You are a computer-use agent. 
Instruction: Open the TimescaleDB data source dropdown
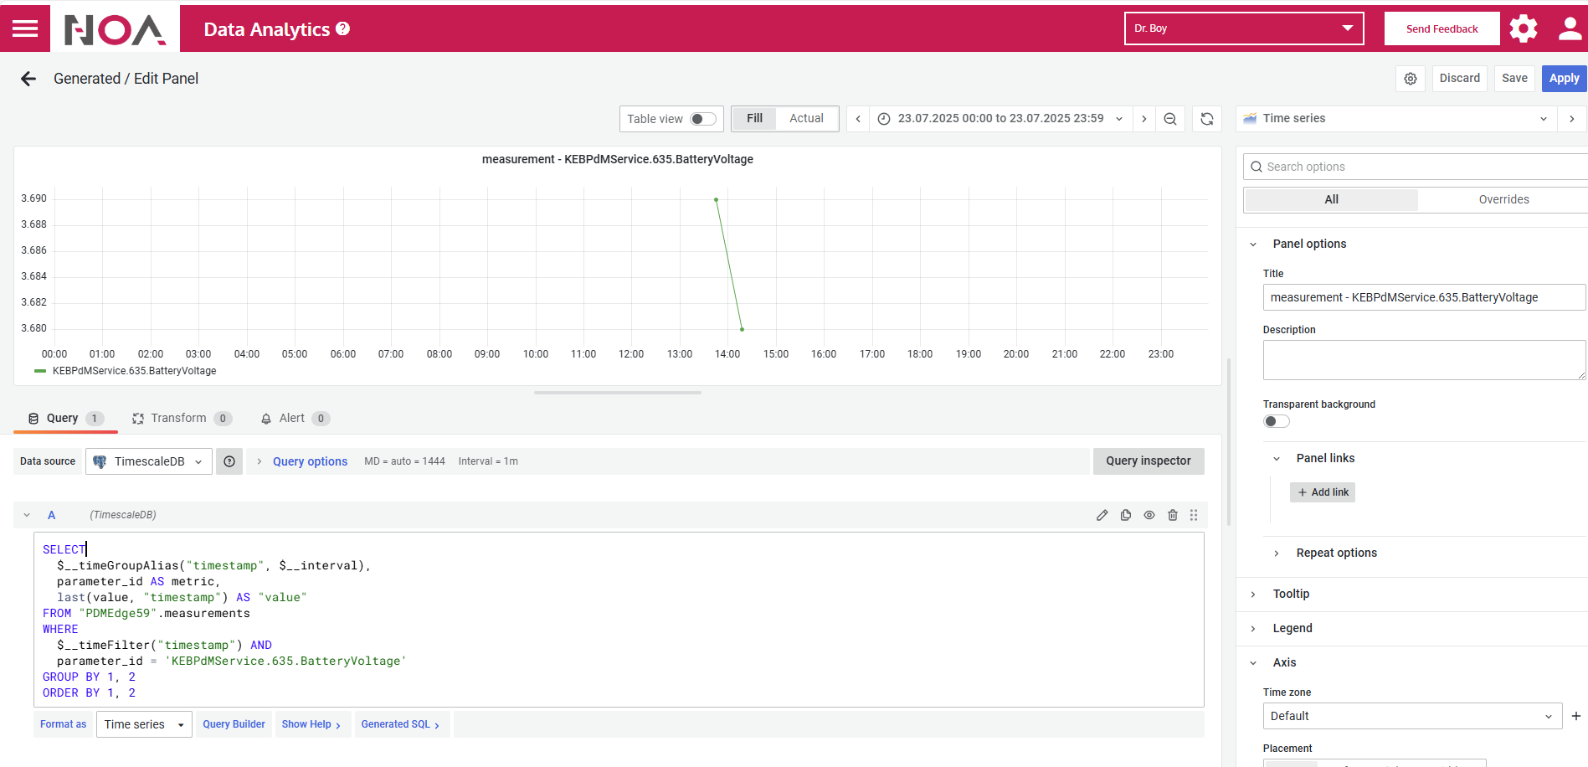tap(149, 461)
